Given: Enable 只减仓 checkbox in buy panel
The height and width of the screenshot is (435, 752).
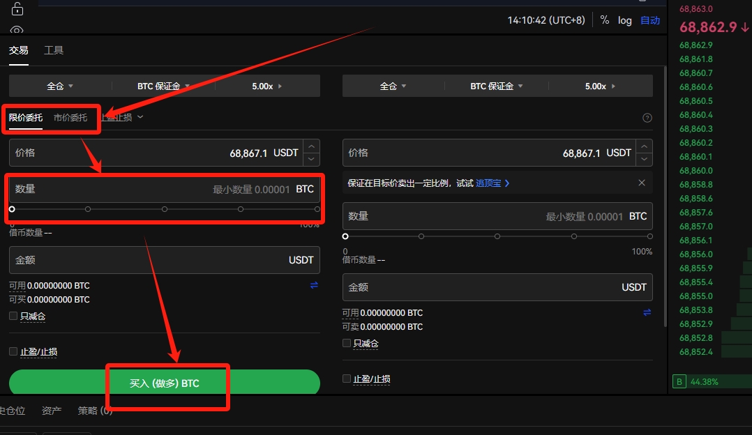Looking at the screenshot, I should coord(13,316).
